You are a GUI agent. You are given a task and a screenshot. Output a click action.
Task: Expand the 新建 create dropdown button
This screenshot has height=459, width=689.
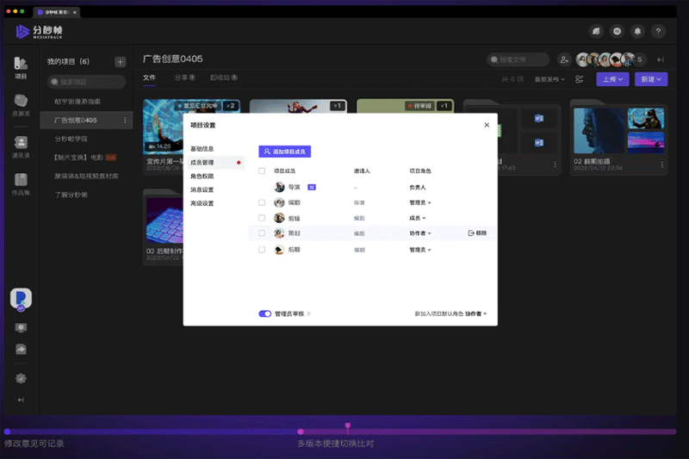tap(651, 79)
